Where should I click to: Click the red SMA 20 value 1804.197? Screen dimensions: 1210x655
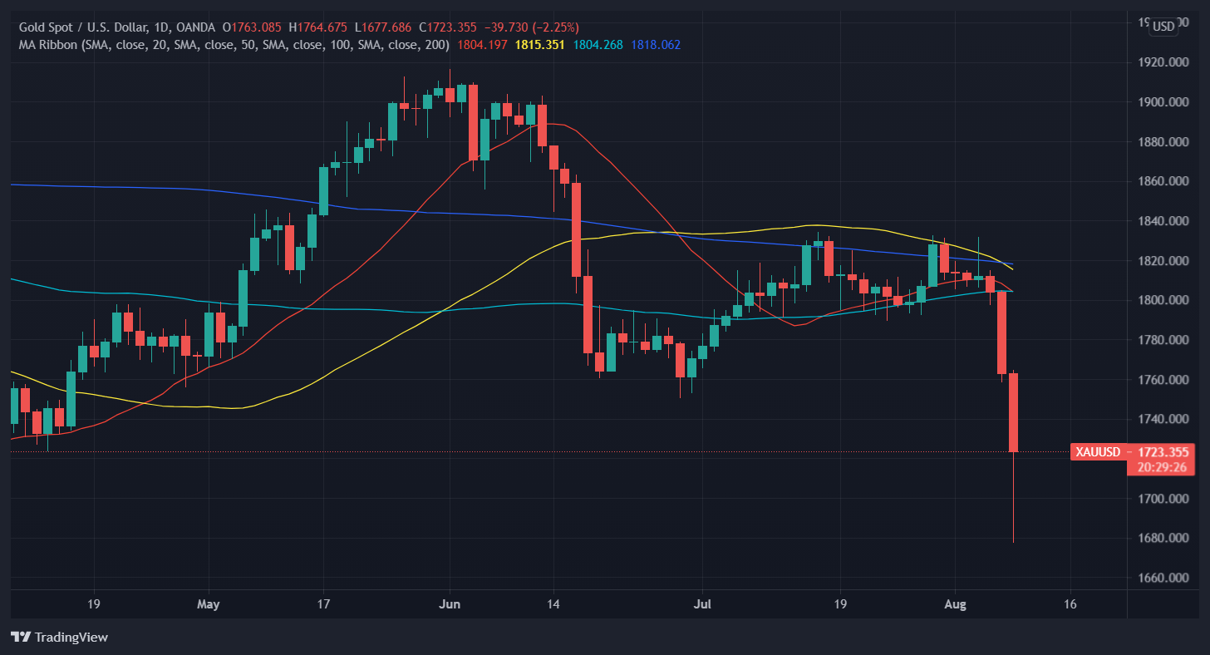pos(481,44)
